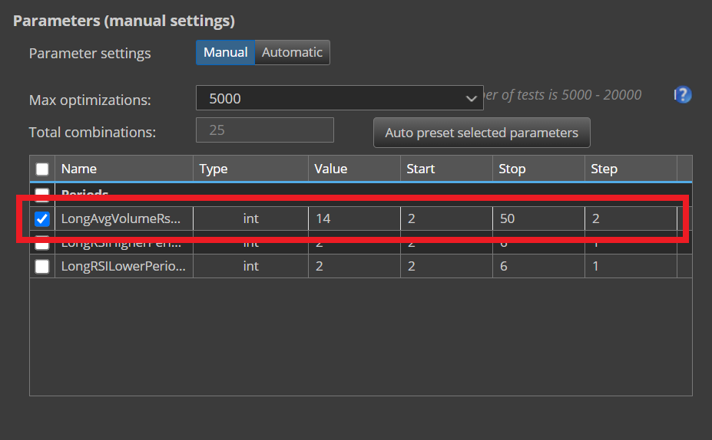Select Value cell 14 of LongAvgVolumeRs row
The height and width of the screenshot is (440, 712).
click(x=353, y=219)
